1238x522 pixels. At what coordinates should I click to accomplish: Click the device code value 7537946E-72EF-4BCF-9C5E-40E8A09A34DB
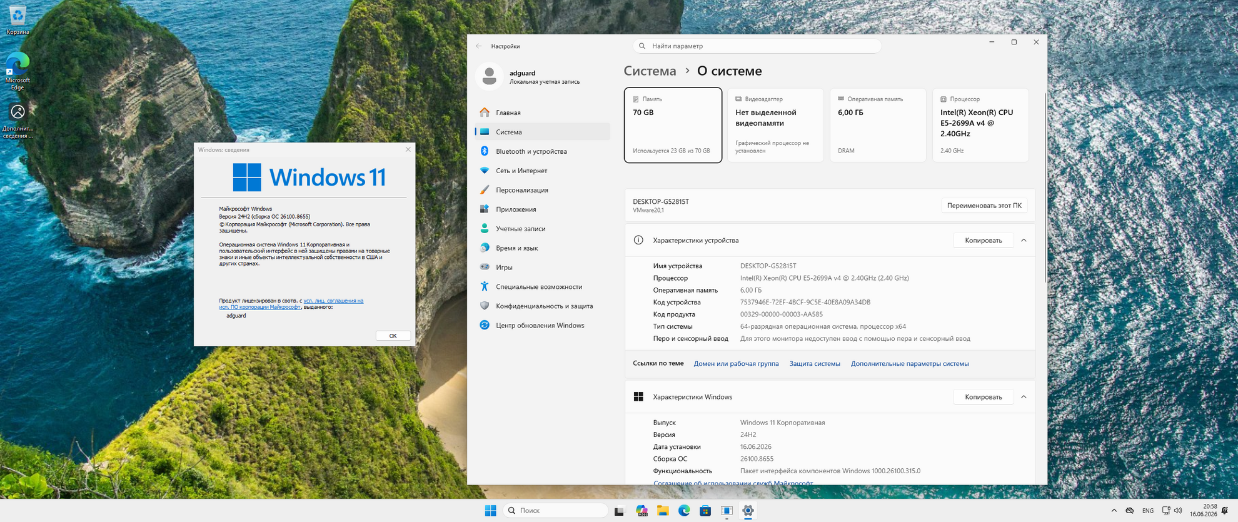tap(805, 303)
